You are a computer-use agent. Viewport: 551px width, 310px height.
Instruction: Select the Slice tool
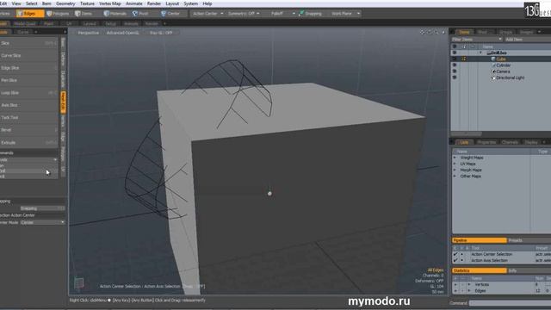pos(28,43)
